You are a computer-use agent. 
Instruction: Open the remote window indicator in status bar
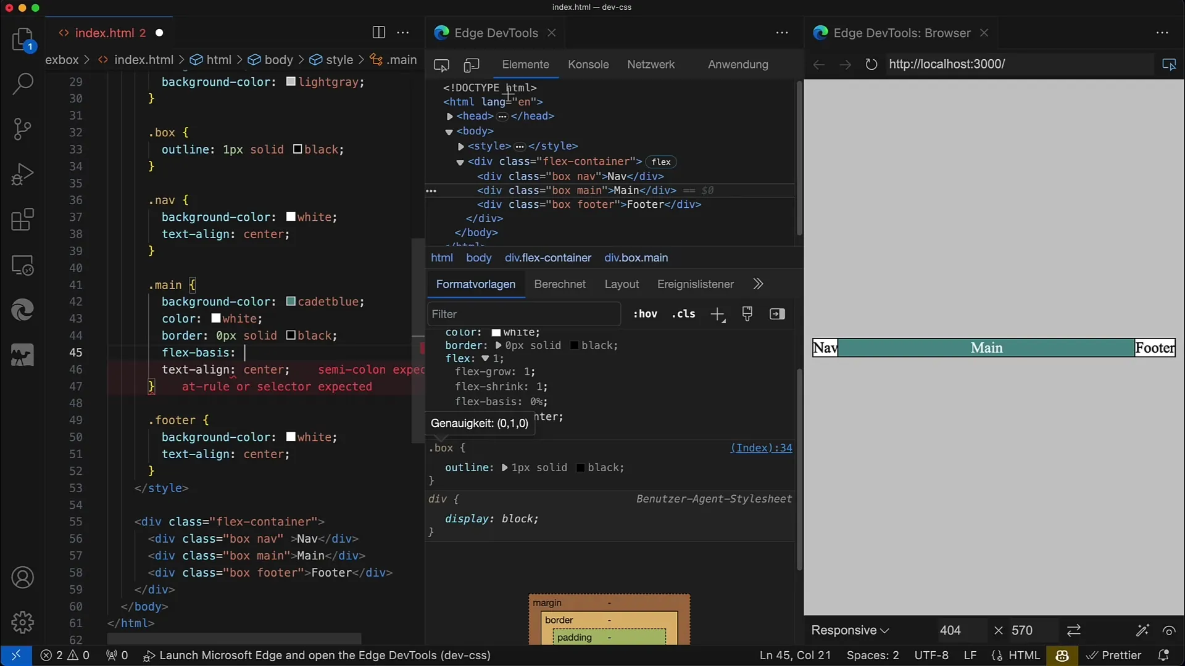coord(16,656)
